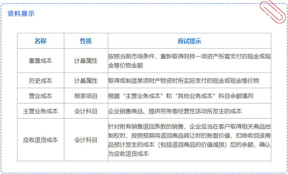Select the 主营业务成本 name cell

coord(40,111)
